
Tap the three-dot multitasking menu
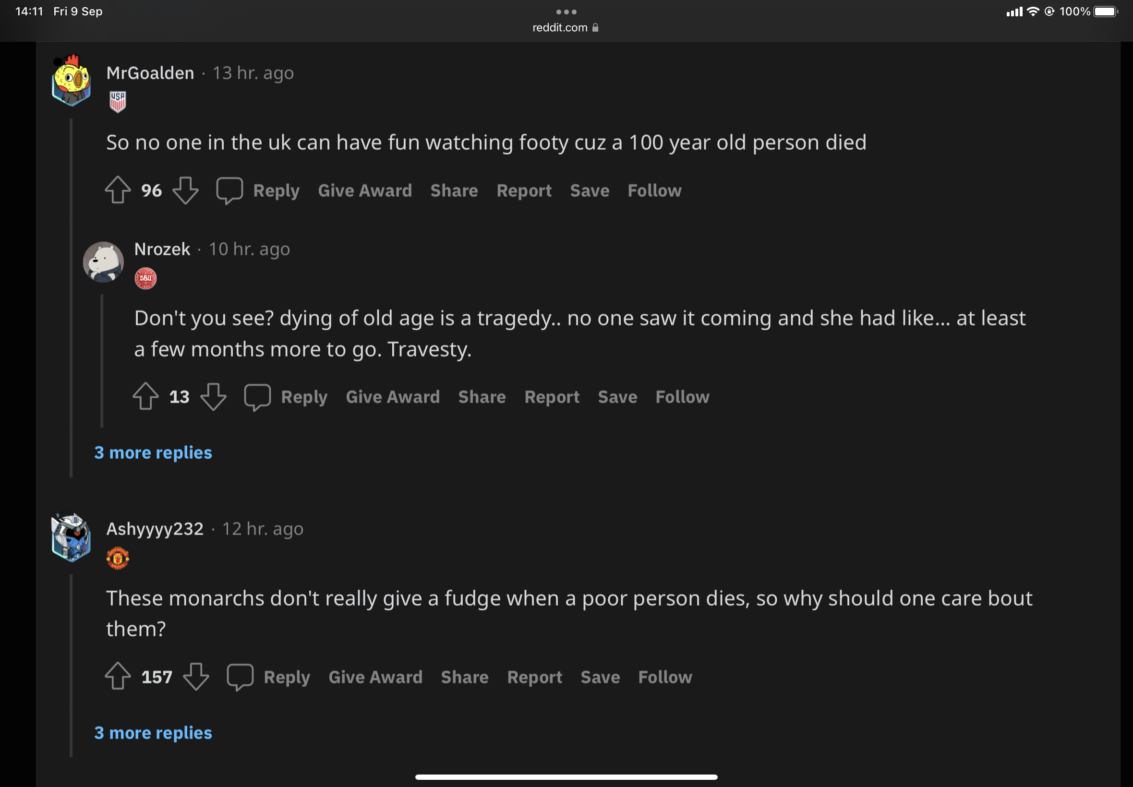[x=566, y=12]
